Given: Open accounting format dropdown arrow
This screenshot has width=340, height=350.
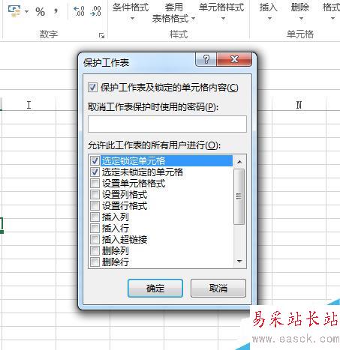Looking at the screenshot, I should 27,11.
